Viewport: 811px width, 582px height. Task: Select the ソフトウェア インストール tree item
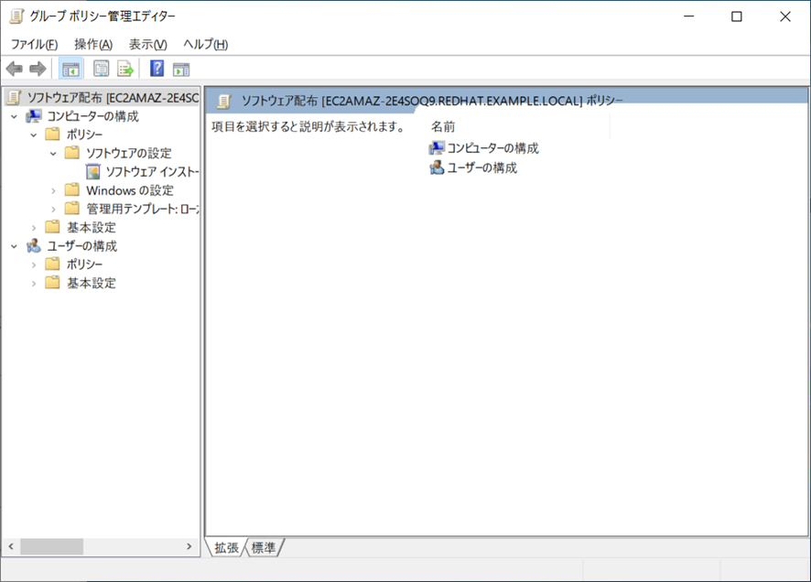click(152, 172)
